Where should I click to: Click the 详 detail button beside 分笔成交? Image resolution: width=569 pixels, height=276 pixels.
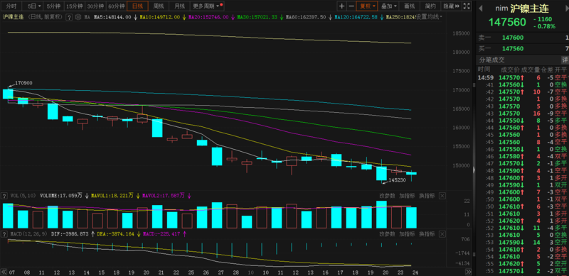point(565,60)
